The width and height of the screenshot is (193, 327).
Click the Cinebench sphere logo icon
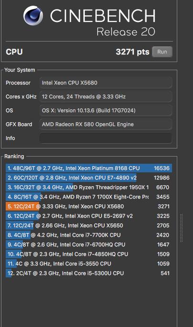click(33, 16)
